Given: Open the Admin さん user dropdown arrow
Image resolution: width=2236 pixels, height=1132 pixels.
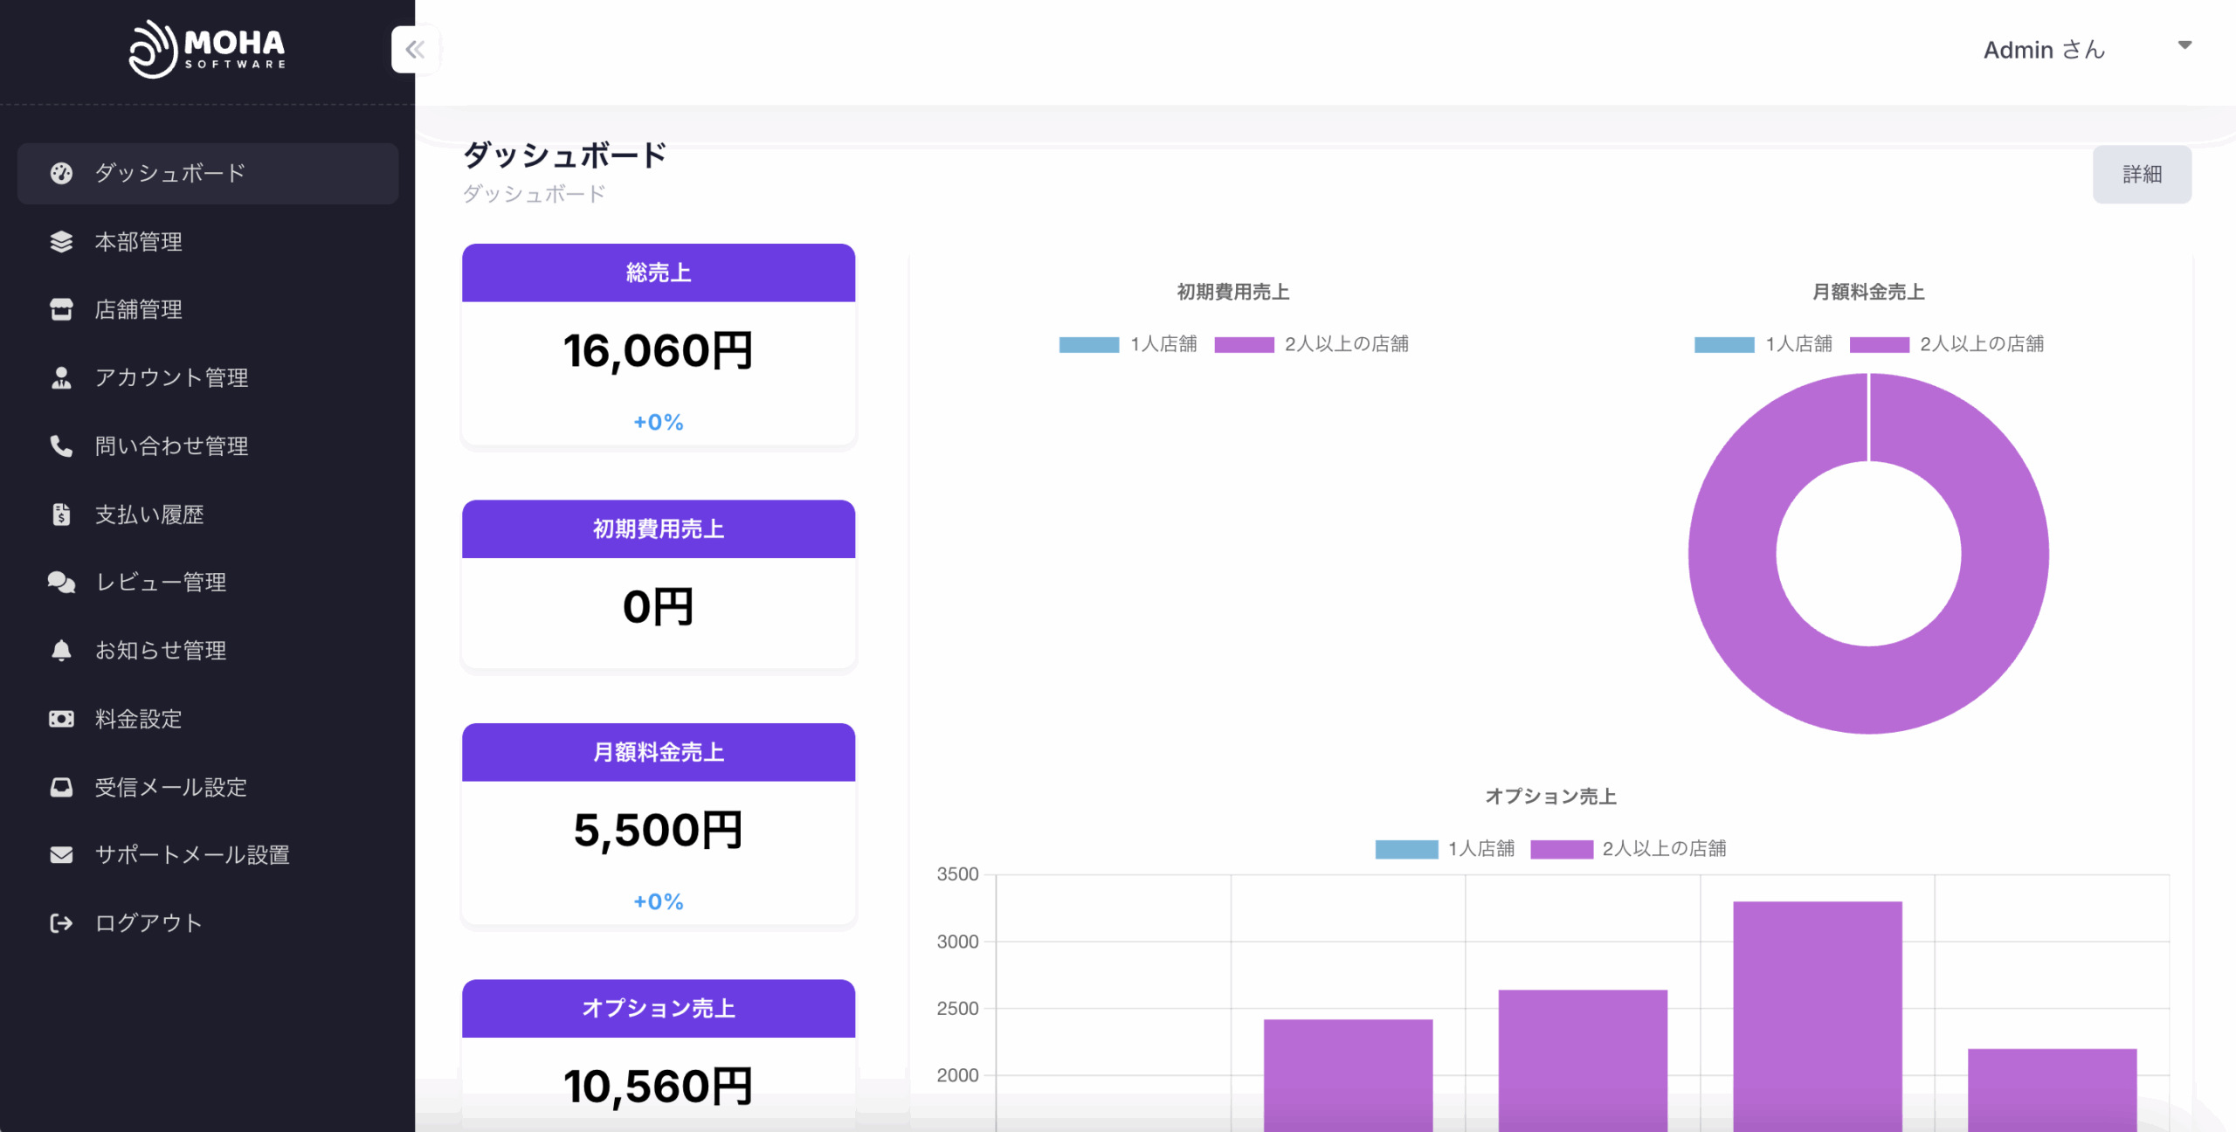Looking at the screenshot, I should point(2184,45).
